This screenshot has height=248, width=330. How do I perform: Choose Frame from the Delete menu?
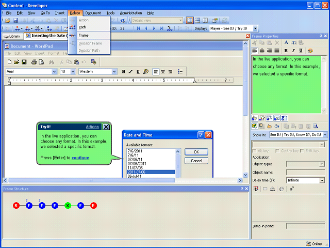pyautogui.click(x=90, y=36)
